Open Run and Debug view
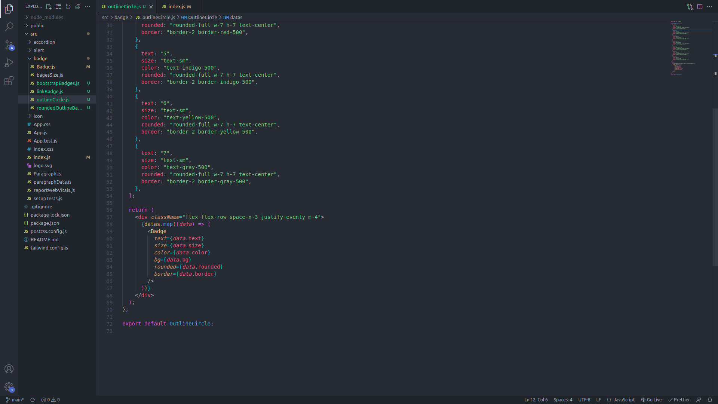Viewport: 718px width, 404px height. tap(9, 63)
